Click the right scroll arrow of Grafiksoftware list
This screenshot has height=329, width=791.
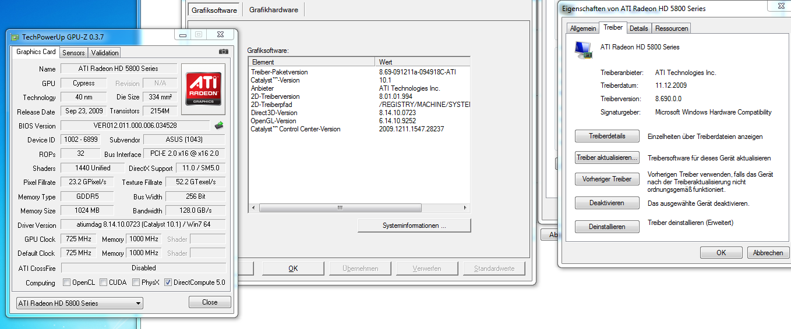(465, 208)
